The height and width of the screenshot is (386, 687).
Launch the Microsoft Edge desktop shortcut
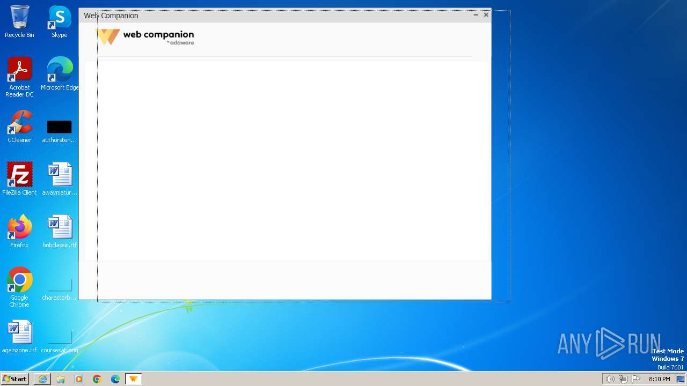click(x=59, y=73)
